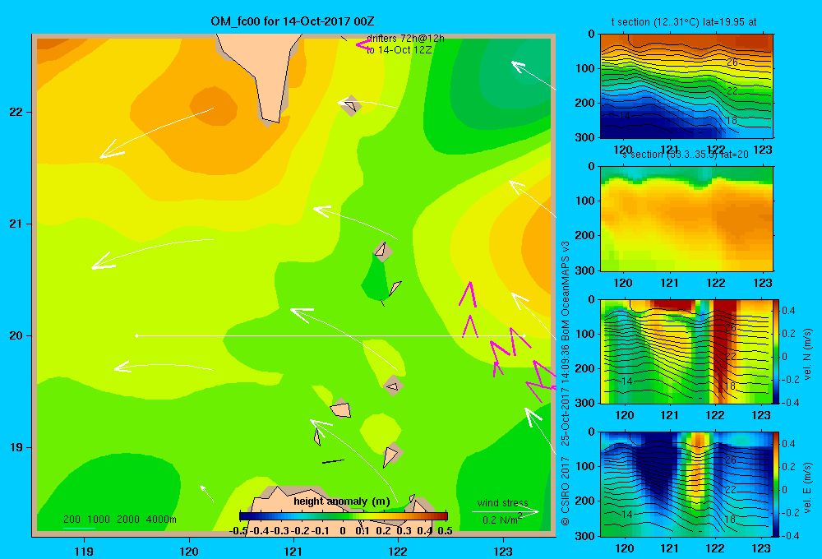Click the "to 14-Oct 12Z" label
The height and width of the screenshot is (559, 822).
click(399, 50)
